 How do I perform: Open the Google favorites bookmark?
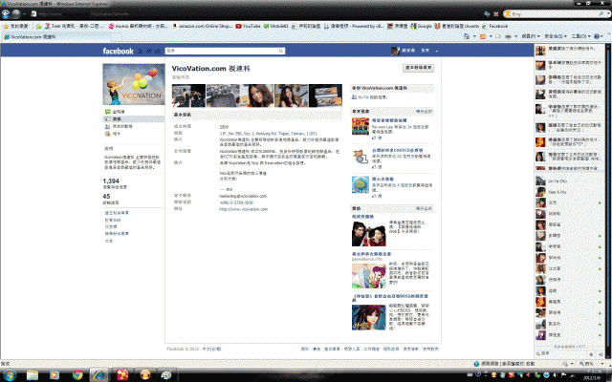[421, 26]
